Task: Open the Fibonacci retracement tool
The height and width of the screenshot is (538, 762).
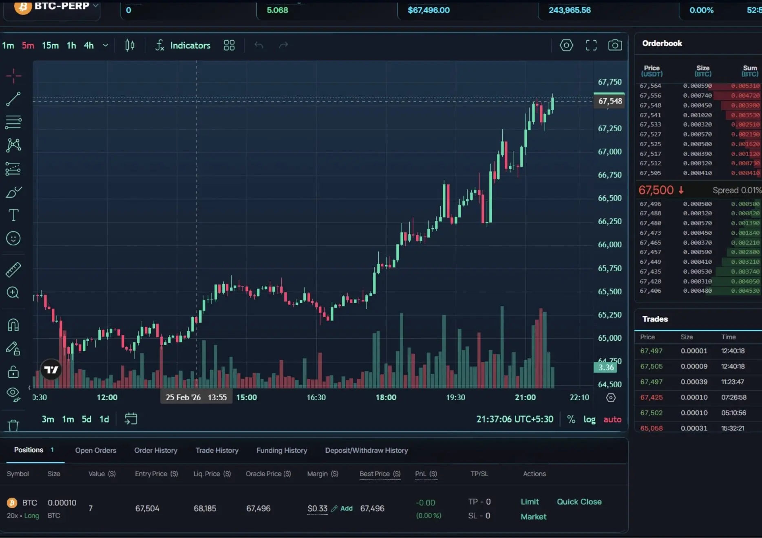Action: 13,122
